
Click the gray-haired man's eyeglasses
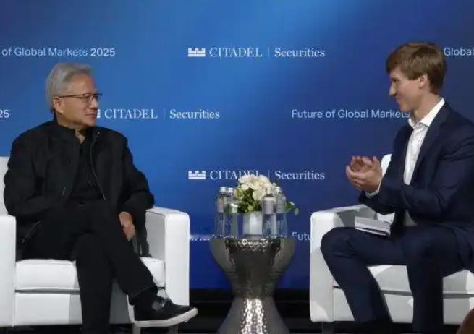tap(81, 98)
